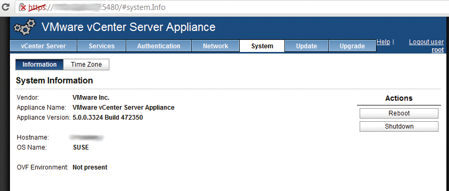Click the Appliance Version: label
This screenshot has width=449, height=191.
[44, 118]
